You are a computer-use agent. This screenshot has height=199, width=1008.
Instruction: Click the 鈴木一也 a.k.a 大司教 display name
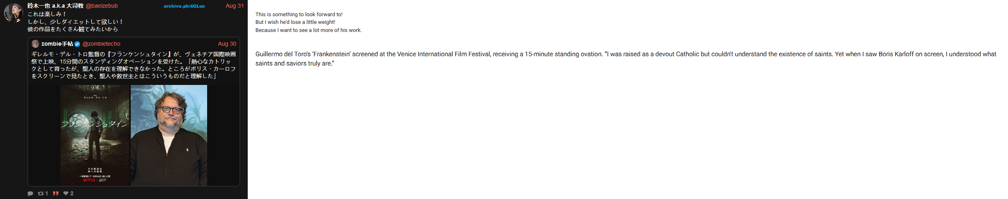(55, 6)
